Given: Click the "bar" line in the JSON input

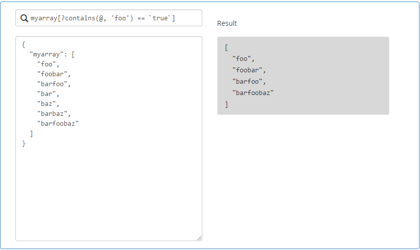Looking at the screenshot, I should 47,94.
